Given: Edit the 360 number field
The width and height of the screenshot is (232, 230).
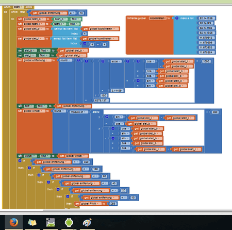Looking at the screenshot, I should click(215, 112).
